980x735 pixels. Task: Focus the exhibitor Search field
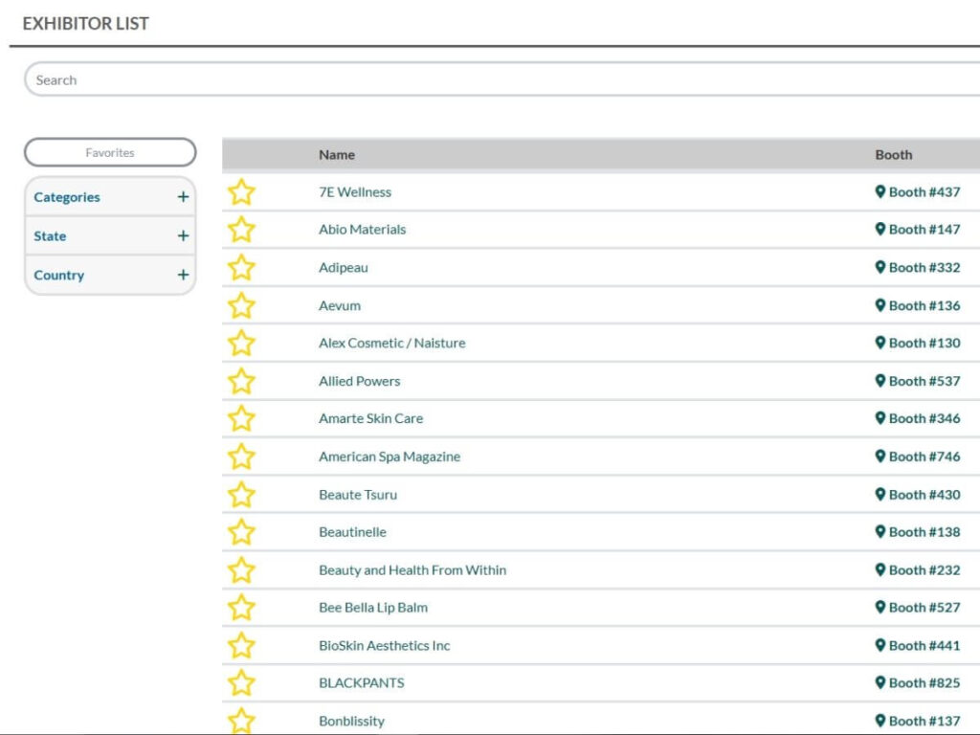(x=501, y=79)
